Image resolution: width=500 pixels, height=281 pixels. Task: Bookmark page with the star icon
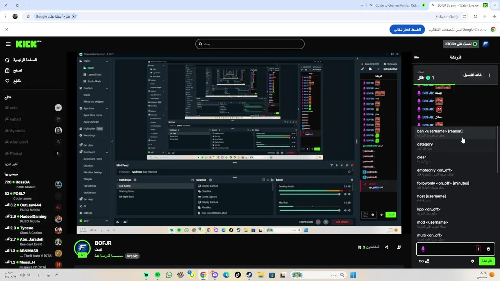tap(28, 16)
